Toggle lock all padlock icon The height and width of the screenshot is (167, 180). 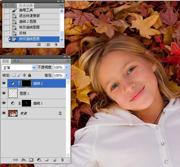[x=30, y=75]
